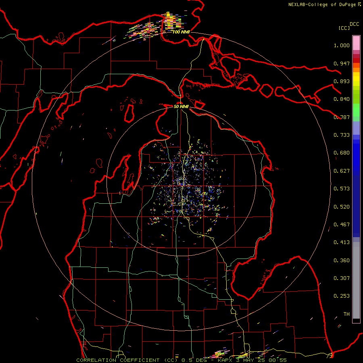The width and height of the screenshot is (363, 363).
Task: Select the 0.253 scale value
Action: 342,296
